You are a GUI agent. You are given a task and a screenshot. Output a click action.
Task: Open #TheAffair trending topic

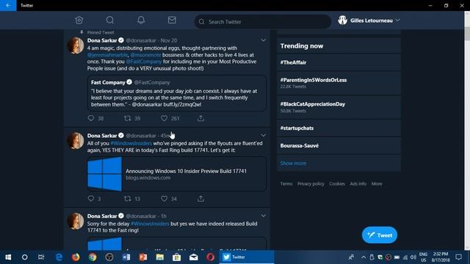[339, 62]
